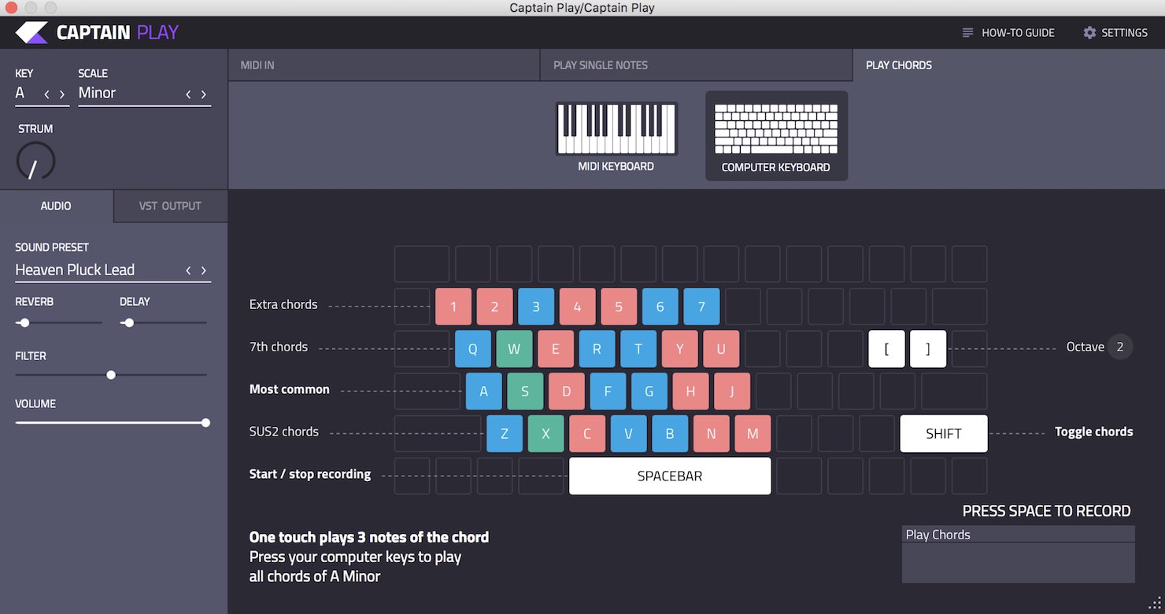Play 7th chord key Y
The image size is (1165, 614).
click(680, 349)
